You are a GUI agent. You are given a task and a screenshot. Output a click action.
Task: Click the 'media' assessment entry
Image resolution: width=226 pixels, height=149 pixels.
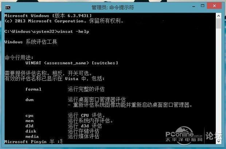point(32,137)
